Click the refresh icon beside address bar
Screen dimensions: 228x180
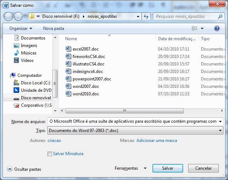146,16
